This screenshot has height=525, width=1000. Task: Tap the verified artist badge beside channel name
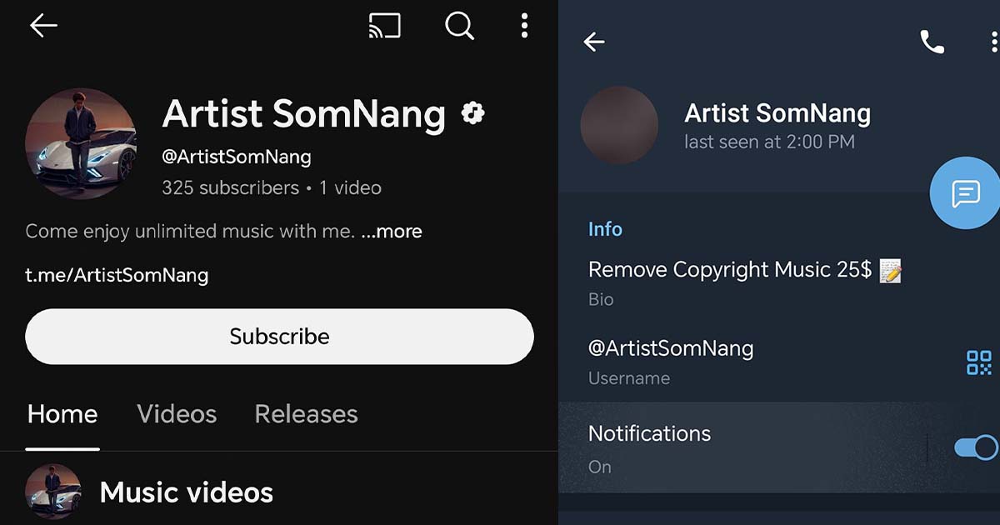(x=473, y=112)
